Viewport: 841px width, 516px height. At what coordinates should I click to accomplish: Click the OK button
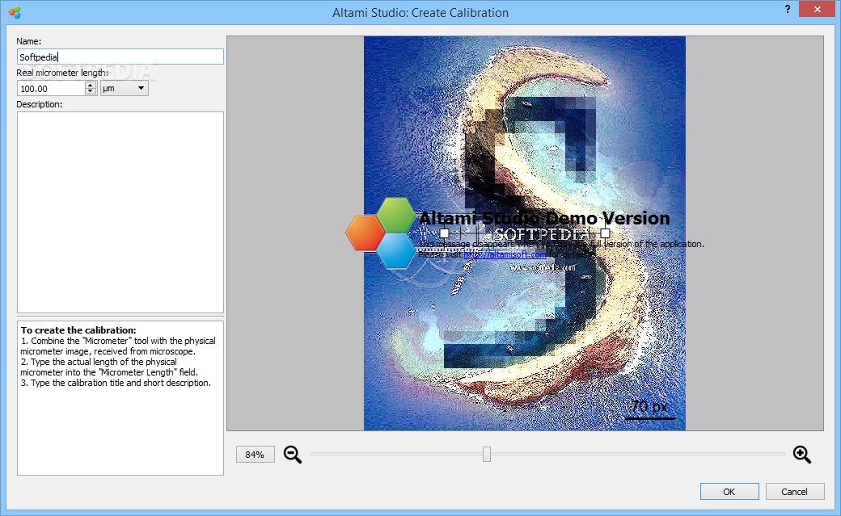[x=729, y=491]
